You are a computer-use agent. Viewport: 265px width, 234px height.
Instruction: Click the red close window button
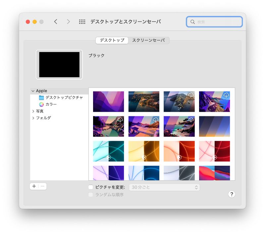28,22
